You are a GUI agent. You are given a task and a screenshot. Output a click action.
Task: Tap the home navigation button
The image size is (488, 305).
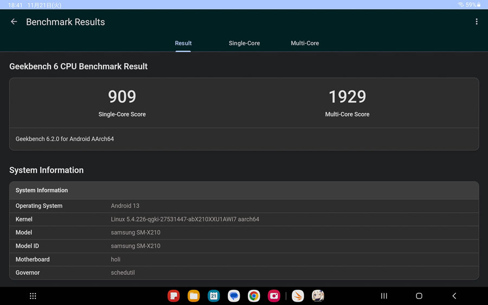pyautogui.click(x=419, y=296)
